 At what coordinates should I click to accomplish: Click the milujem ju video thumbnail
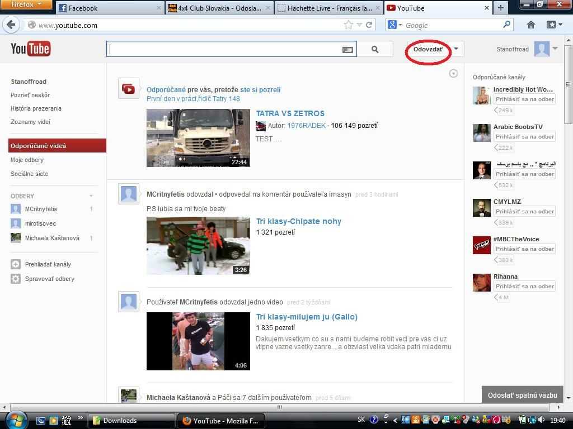click(198, 341)
